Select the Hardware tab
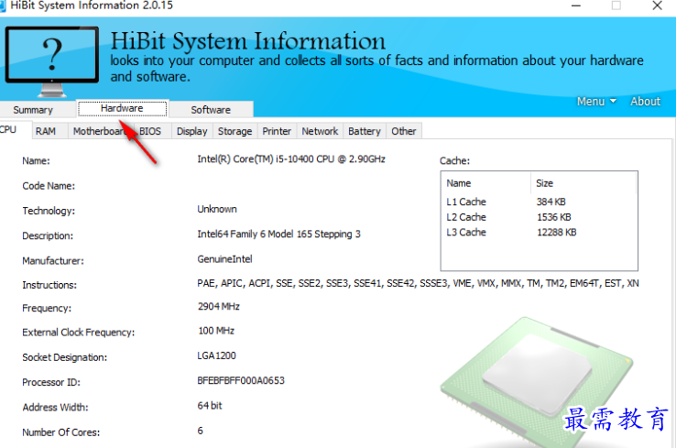The image size is (676, 448). click(x=122, y=108)
